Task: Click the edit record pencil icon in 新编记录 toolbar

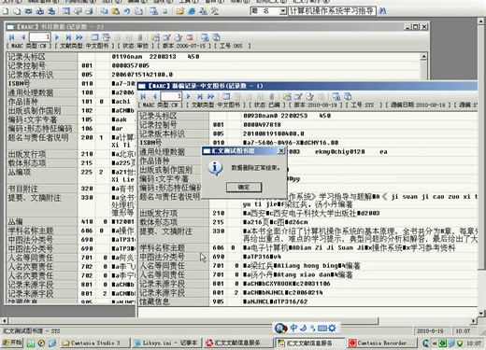Action: point(298,96)
